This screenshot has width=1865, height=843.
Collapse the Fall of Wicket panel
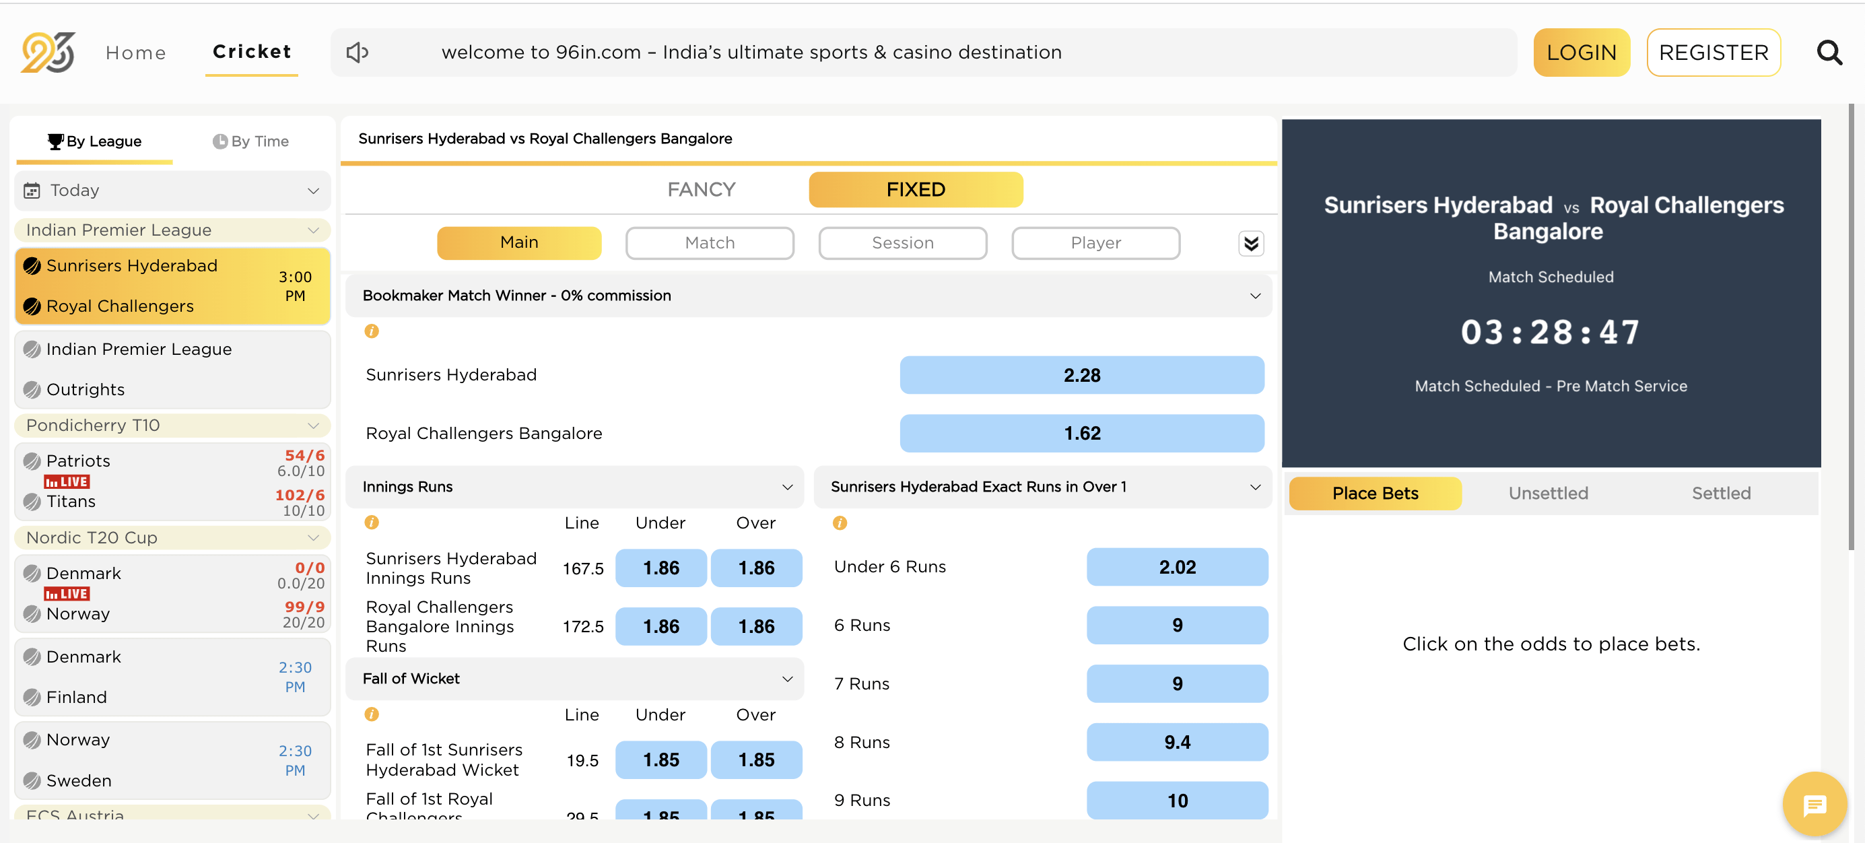[574, 679]
